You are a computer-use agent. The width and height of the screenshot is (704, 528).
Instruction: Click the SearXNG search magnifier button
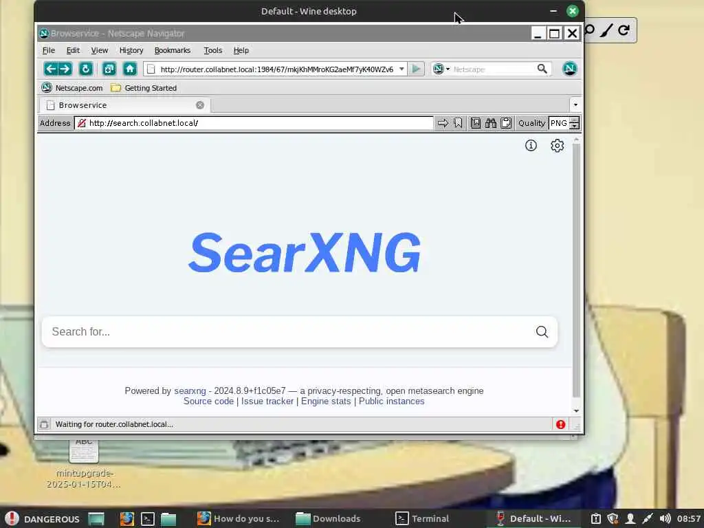542,332
